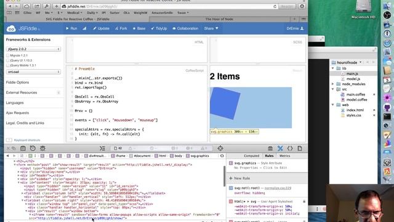Screen dimensions: 394x222
Task: Select SVG Fiddle for Reactive Coffee tab
Action: click(78, 19)
